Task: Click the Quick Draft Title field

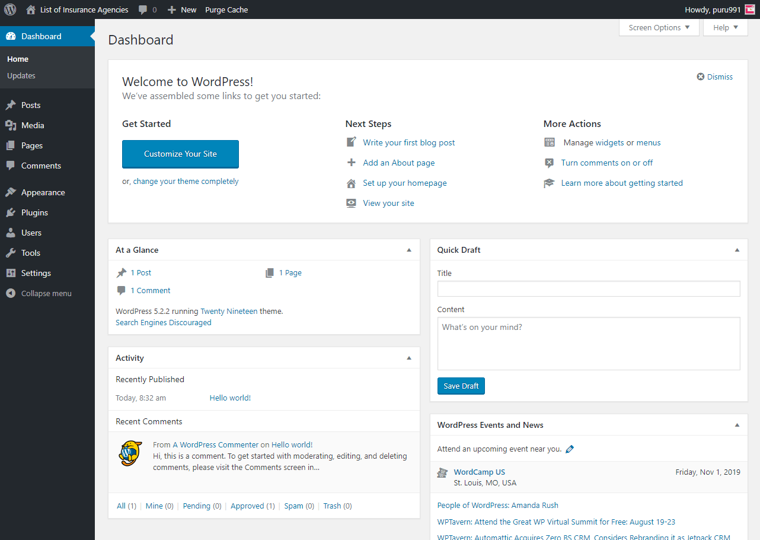Action: click(589, 289)
